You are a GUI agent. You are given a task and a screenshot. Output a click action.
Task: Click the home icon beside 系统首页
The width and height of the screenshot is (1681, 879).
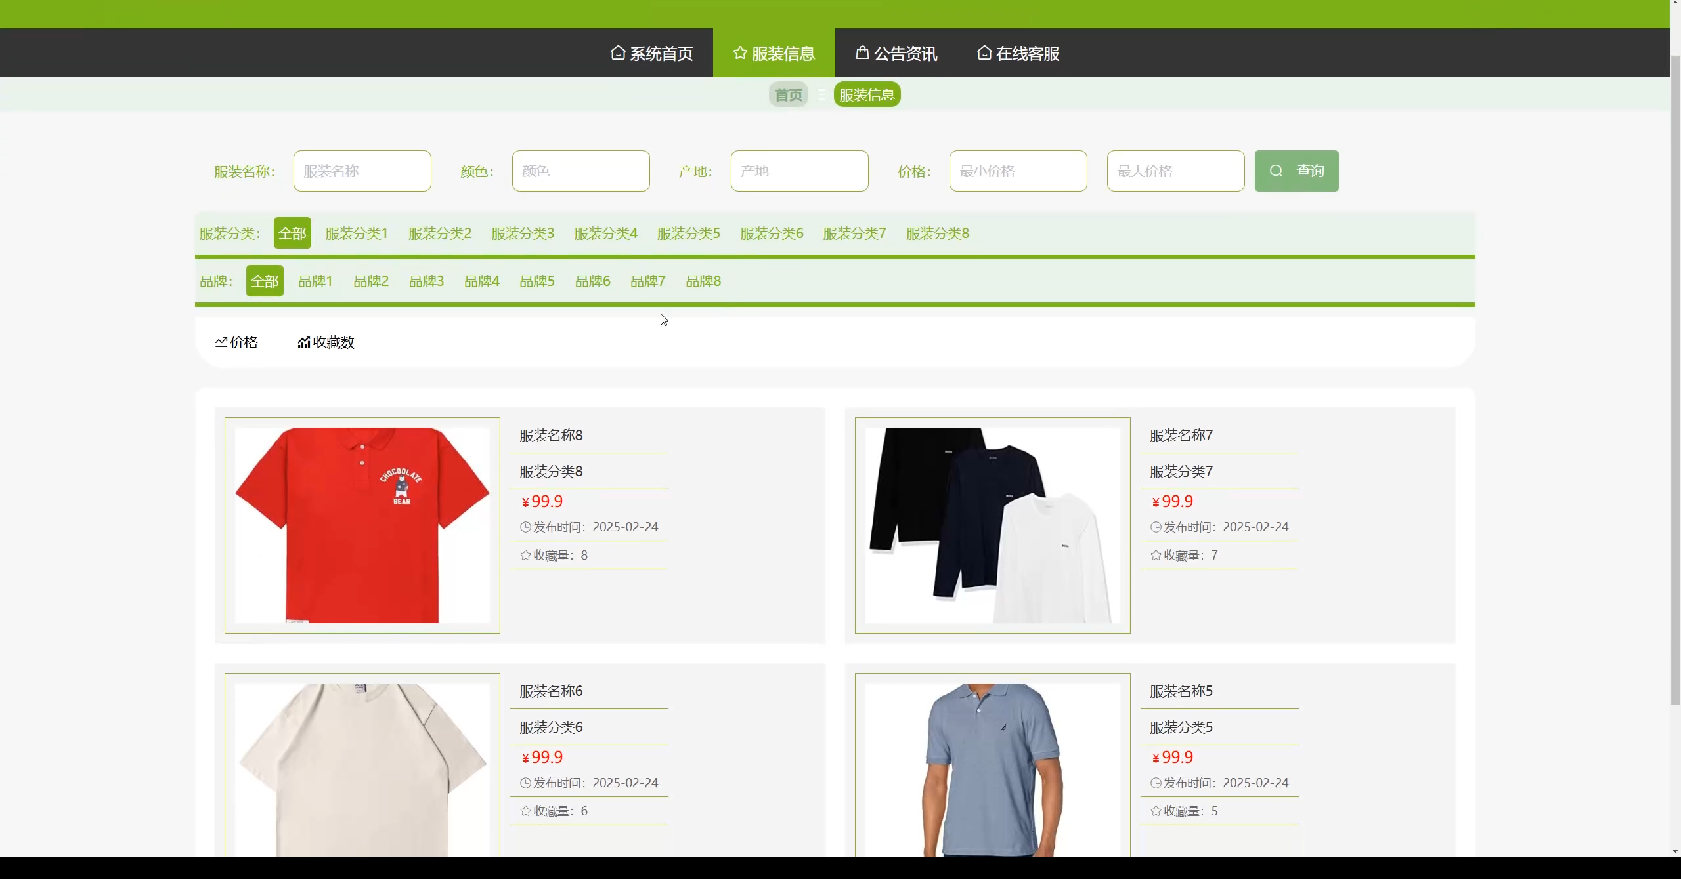pos(617,52)
